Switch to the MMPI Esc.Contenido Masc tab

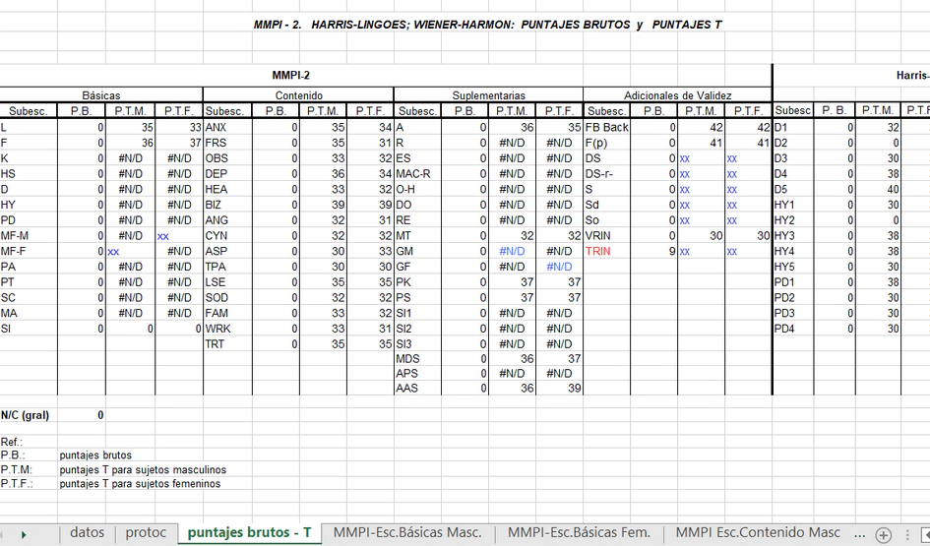(x=758, y=533)
